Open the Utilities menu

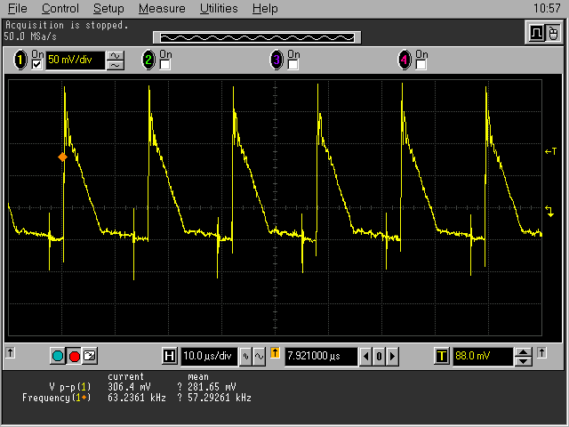click(218, 8)
